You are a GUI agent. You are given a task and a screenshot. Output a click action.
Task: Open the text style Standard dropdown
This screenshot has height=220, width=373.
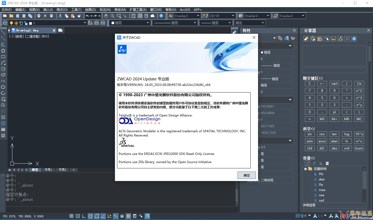187,16
